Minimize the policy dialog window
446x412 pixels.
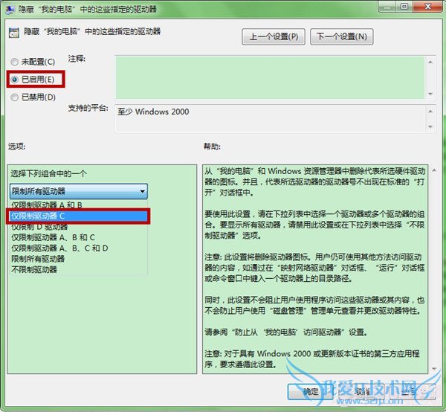click(387, 7)
